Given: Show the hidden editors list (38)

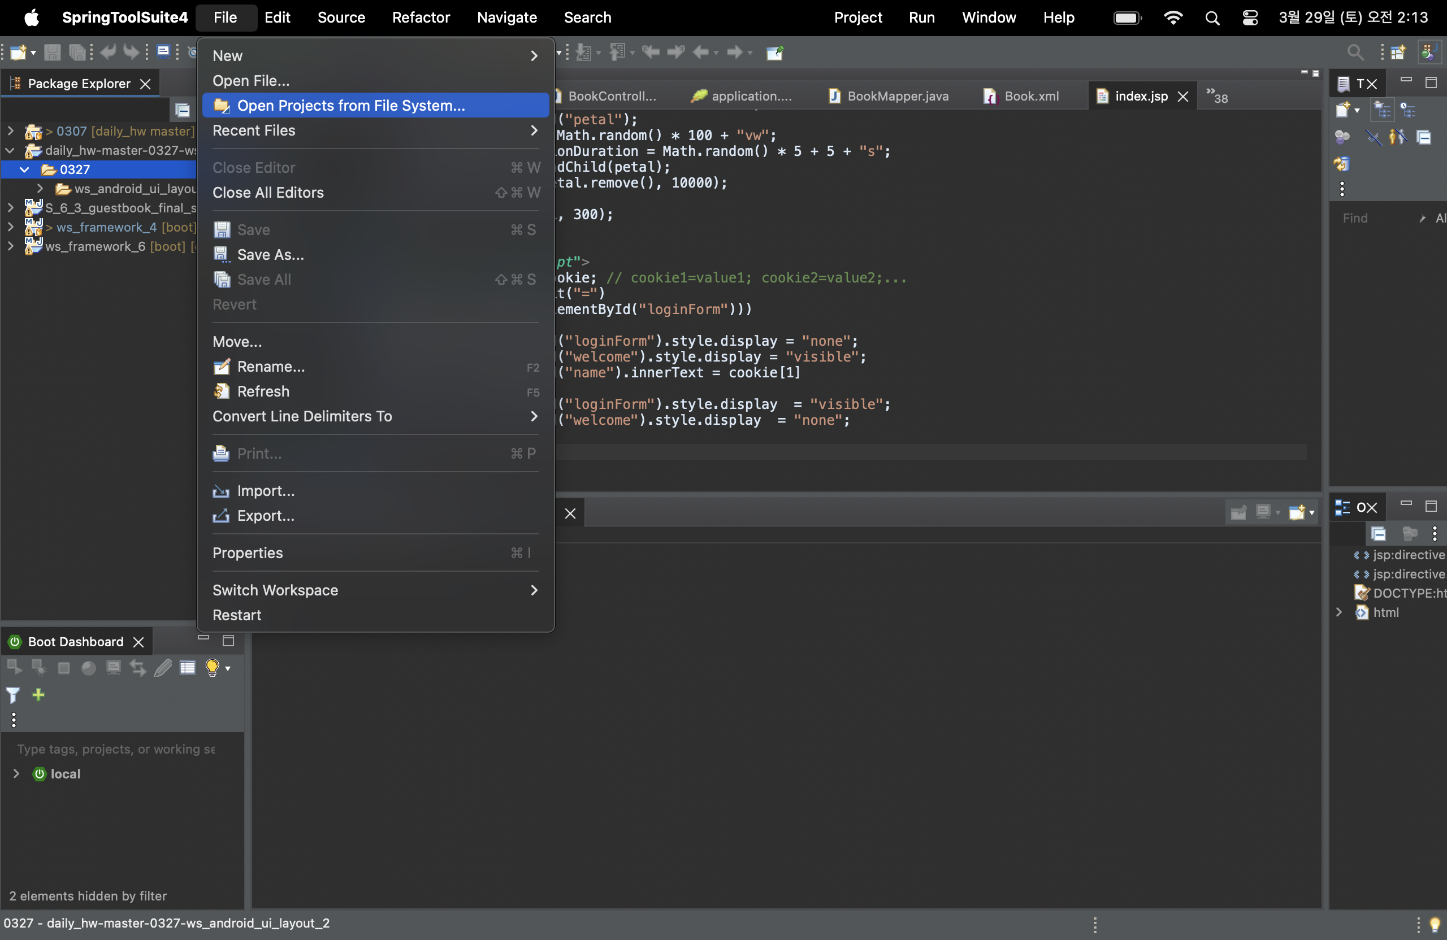Looking at the screenshot, I should point(1217,96).
